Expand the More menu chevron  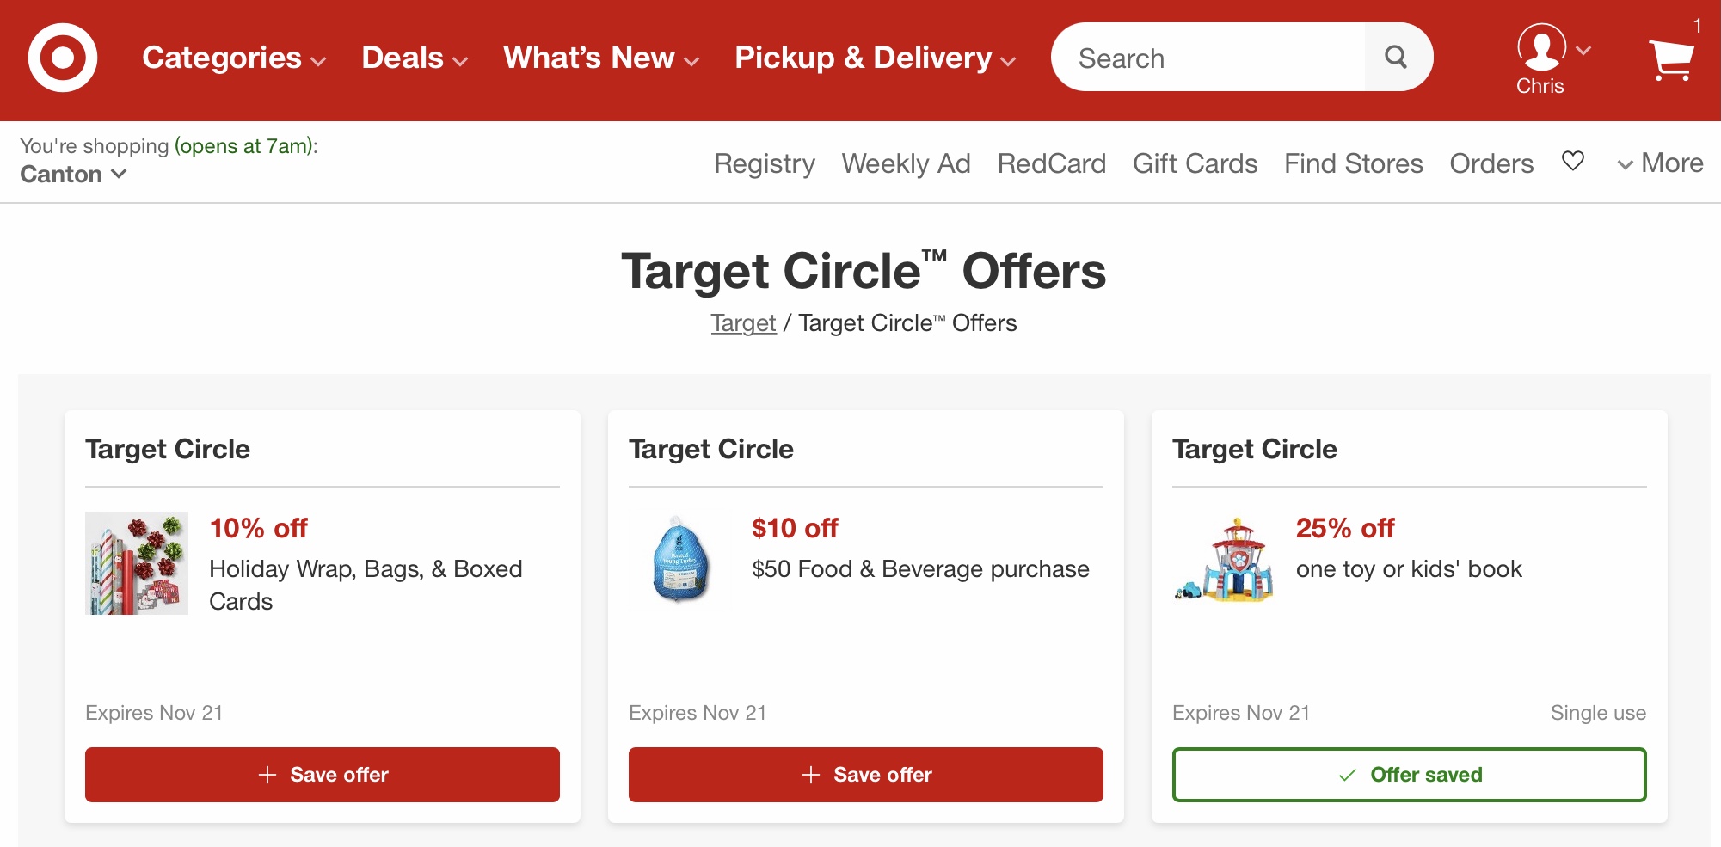coord(1625,164)
